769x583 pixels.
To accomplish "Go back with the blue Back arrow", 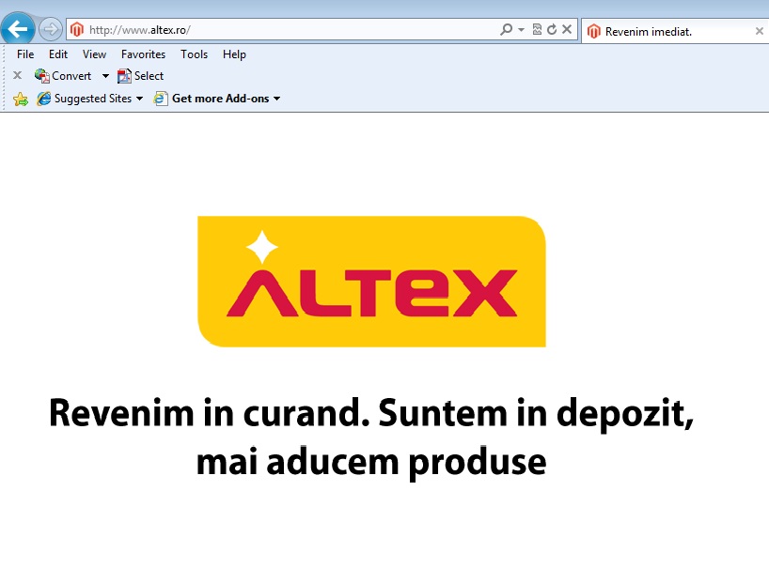I will [18, 29].
